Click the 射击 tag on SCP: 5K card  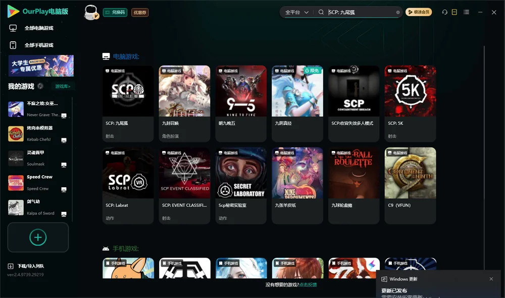pyautogui.click(x=392, y=136)
